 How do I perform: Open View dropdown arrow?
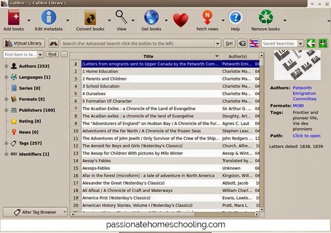tap(133, 21)
